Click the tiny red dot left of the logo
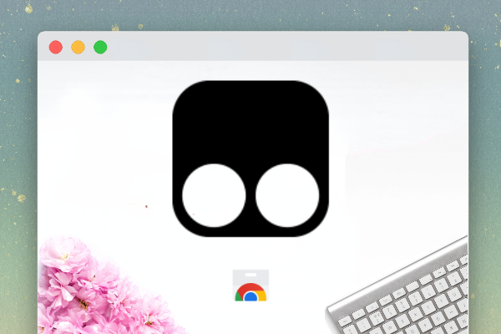Image resolution: width=501 pixels, height=334 pixels. pos(146,205)
